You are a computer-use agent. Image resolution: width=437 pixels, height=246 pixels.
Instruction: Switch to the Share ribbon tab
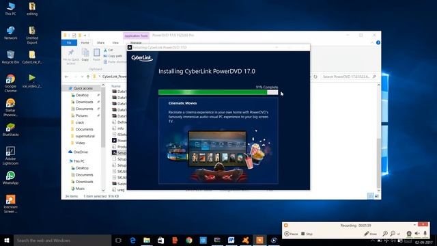click(x=100, y=42)
